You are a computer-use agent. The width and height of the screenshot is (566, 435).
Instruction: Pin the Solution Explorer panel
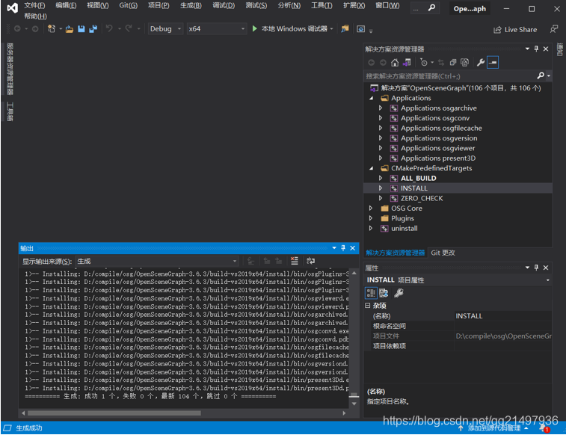pyautogui.click(x=536, y=49)
